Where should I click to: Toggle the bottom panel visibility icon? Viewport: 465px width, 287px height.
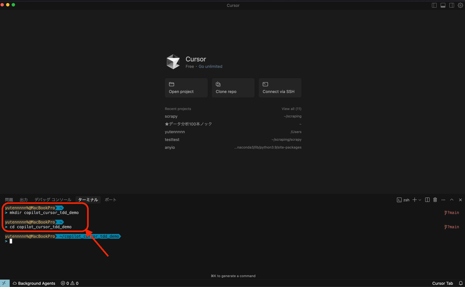point(443,5)
